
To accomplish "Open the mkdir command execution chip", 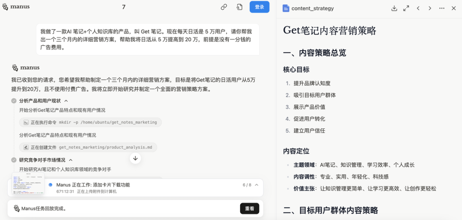I will pyautogui.click(x=90, y=122).
